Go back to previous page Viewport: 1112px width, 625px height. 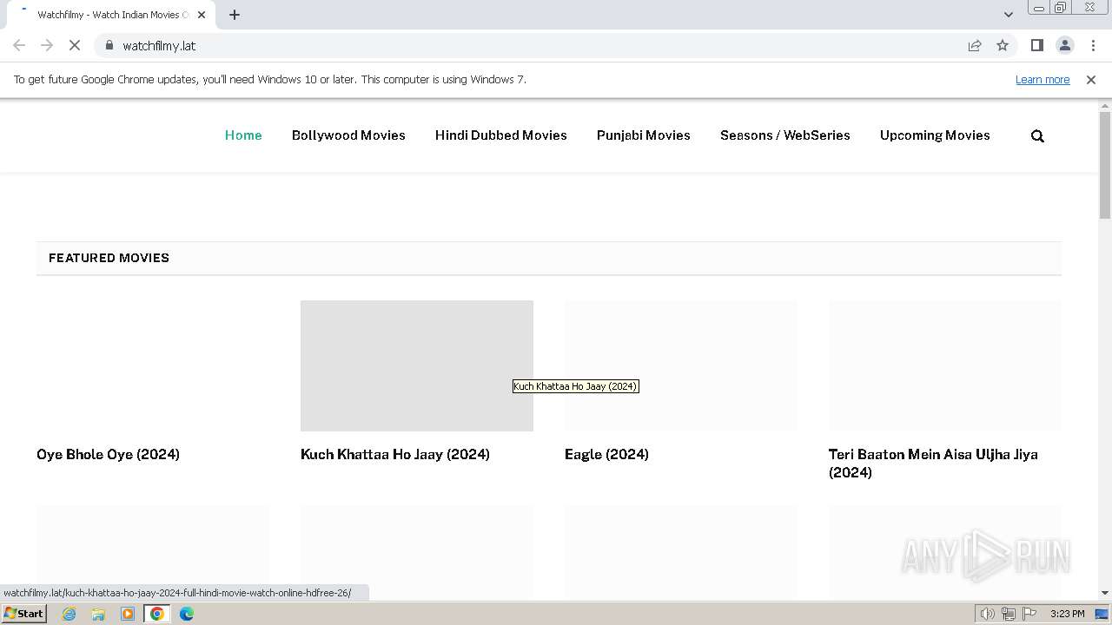pyautogui.click(x=19, y=45)
